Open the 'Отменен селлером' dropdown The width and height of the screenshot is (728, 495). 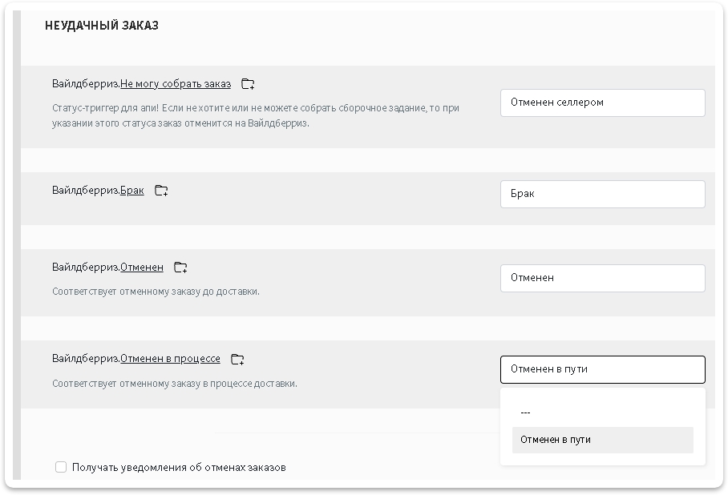(x=602, y=103)
